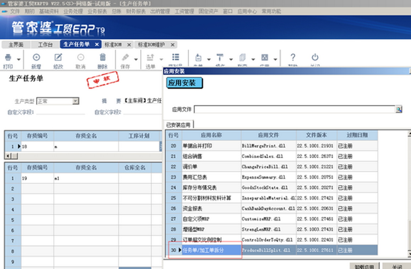
Task: Select the 增强型MRP row in list
Action: pos(212,229)
